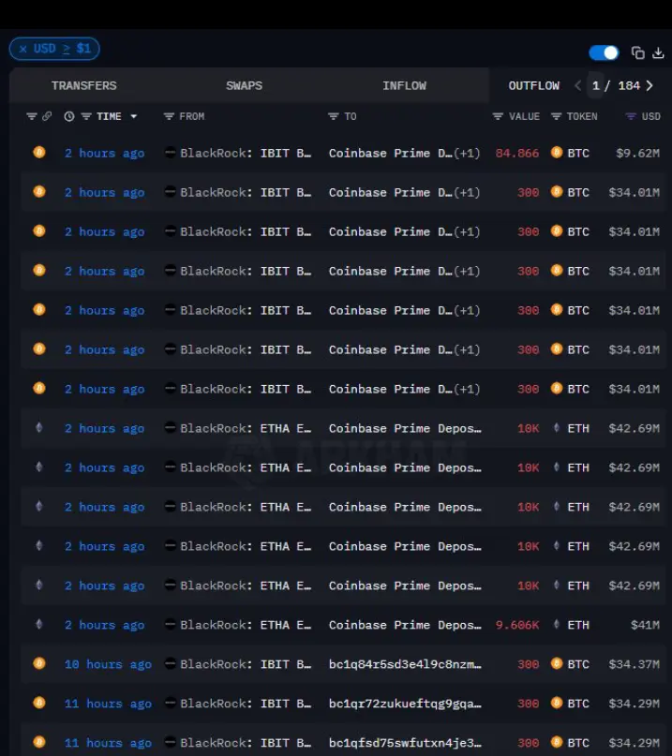Toggle the clock time-format icon
Image resolution: width=672 pixels, height=756 pixels.
click(69, 116)
